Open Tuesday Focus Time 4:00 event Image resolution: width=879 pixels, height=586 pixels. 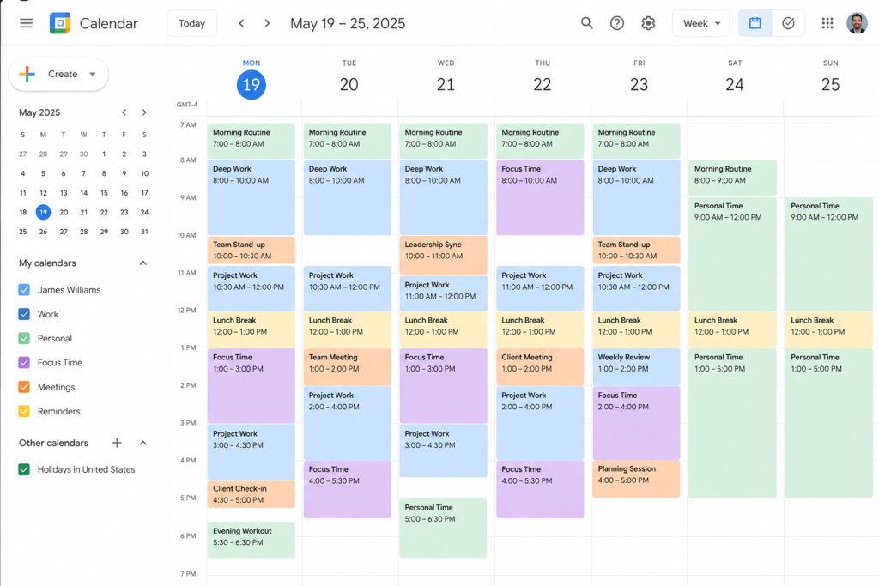348,489
